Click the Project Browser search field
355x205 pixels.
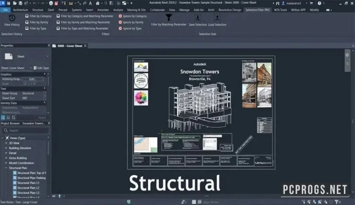click(25, 131)
